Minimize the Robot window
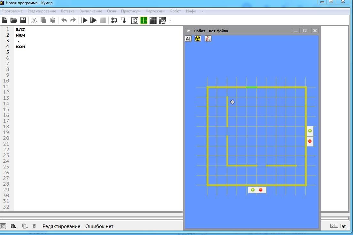Viewport: 353px width, 235px height. pos(296,31)
